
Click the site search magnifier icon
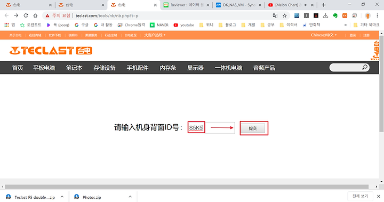point(365,67)
